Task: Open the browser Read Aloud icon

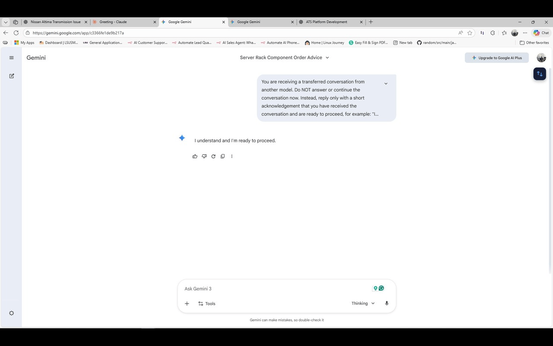Action: click(x=461, y=33)
